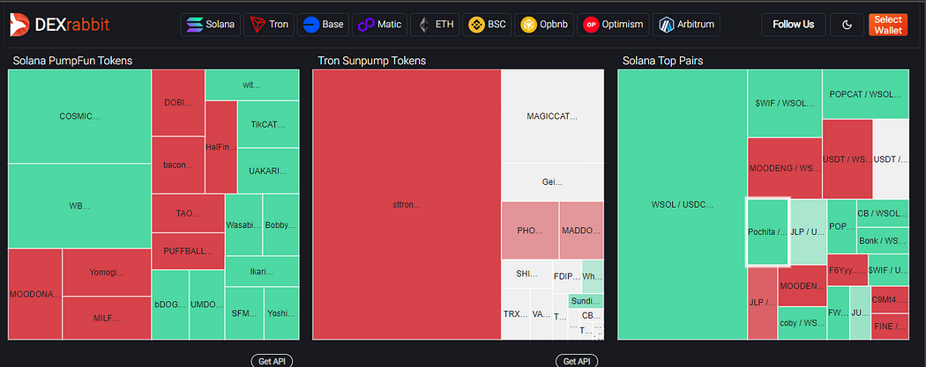Click the UMDO token tile
The height and width of the screenshot is (367, 926).
coord(206,305)
